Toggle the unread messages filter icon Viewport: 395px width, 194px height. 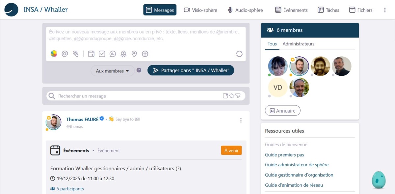point(225,96)
